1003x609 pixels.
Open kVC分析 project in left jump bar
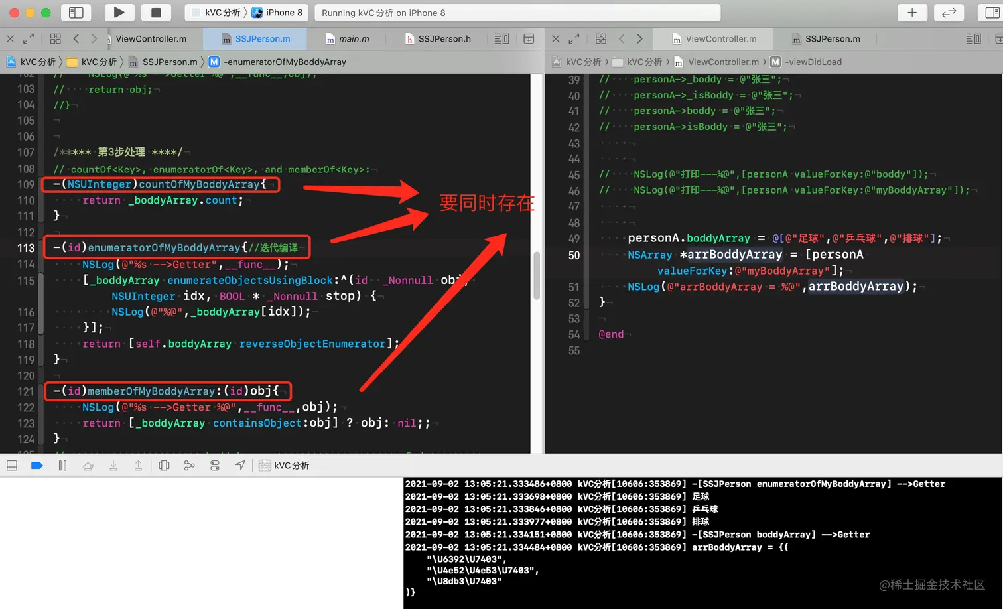coord(31,62)
